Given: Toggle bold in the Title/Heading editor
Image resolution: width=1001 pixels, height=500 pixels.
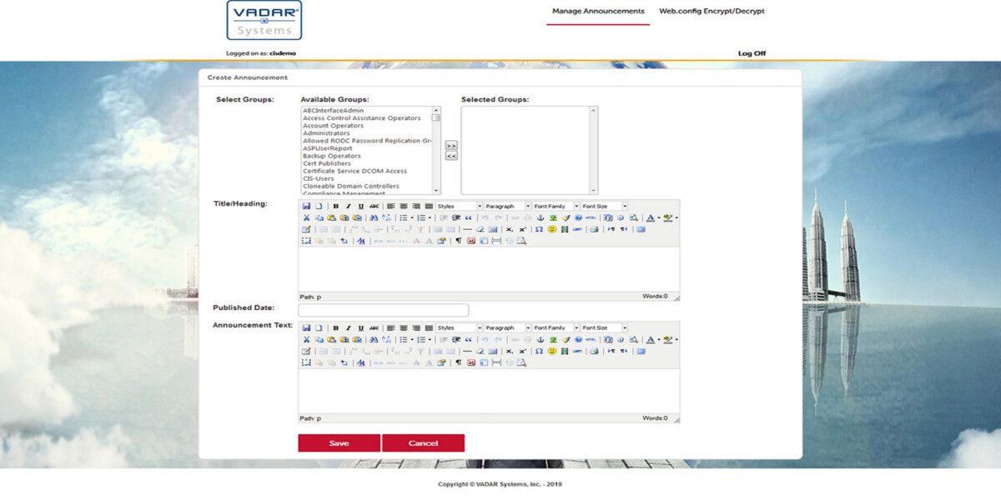Looking at the screenshot, I should 335,206.
